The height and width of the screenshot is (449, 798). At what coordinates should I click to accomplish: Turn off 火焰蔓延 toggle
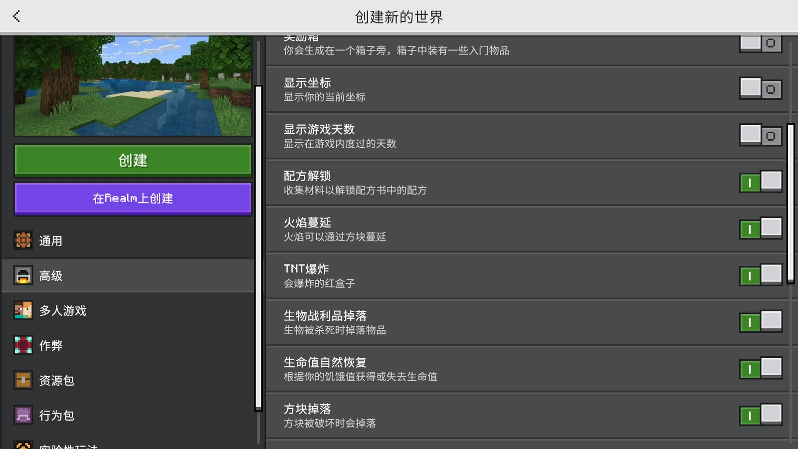click(x=761, y=228)
